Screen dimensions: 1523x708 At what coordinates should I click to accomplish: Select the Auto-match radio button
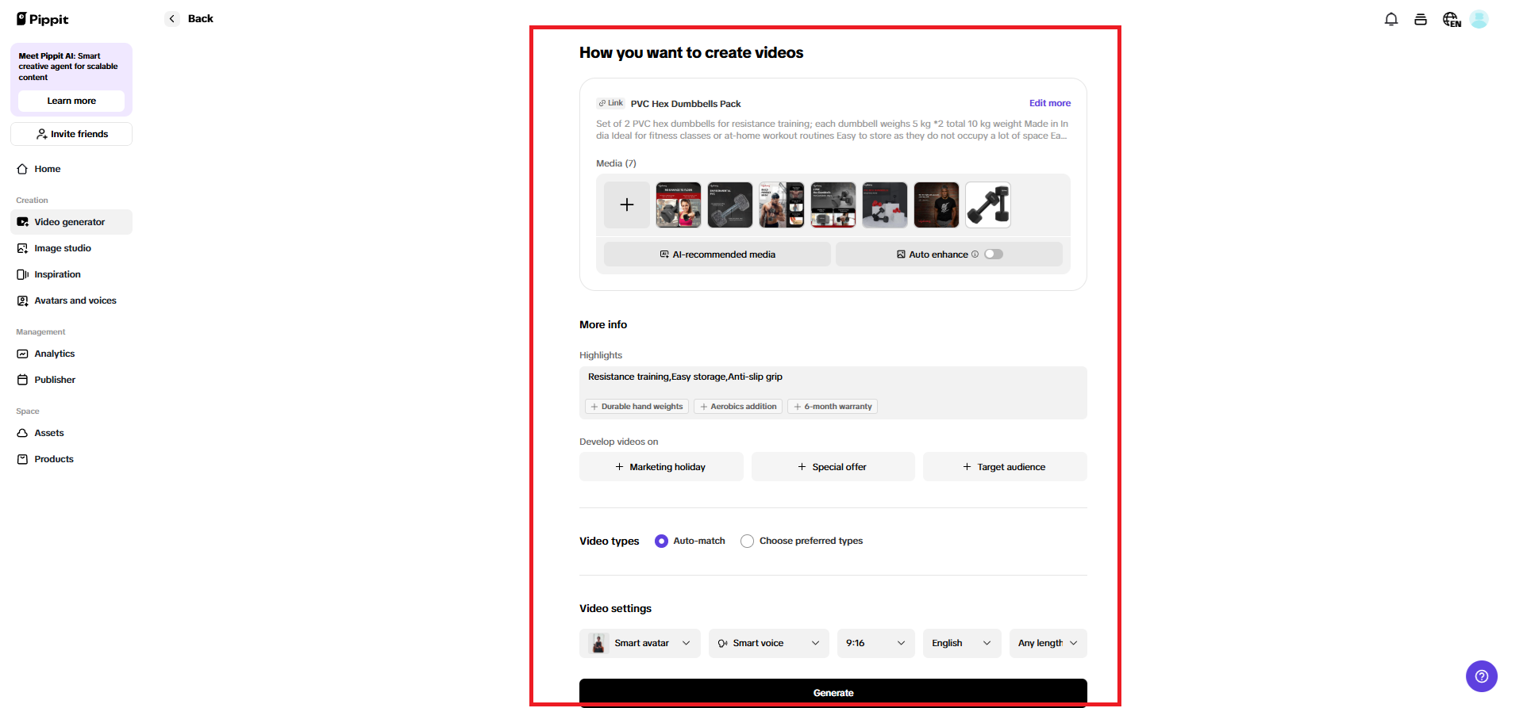pyautogui.click(x=661, y=541)
